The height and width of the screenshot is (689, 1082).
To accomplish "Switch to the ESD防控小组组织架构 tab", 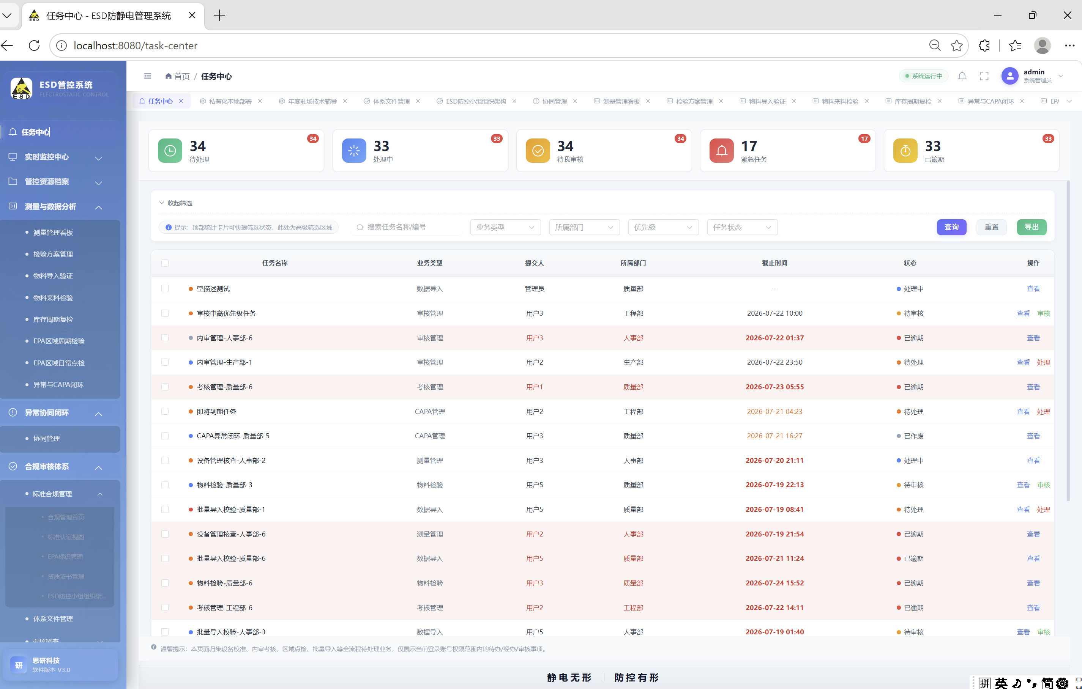I will [476, 101].
